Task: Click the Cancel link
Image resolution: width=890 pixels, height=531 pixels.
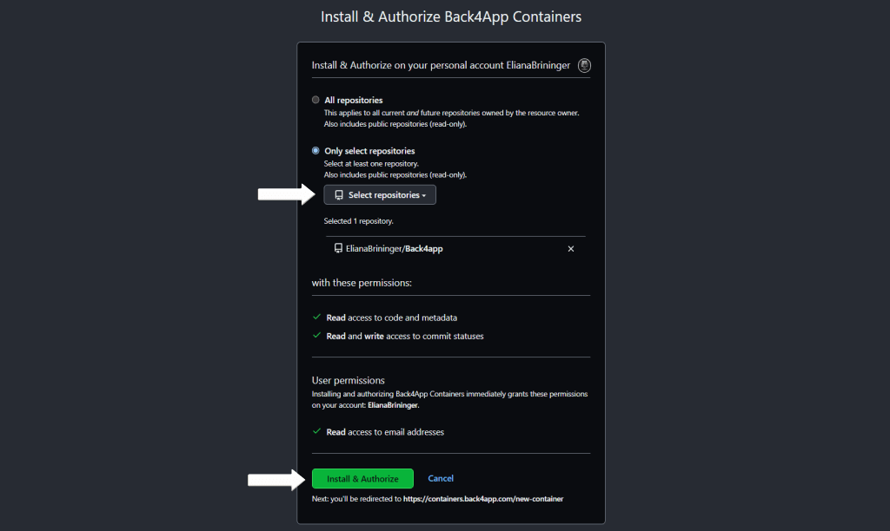Action: click(441, 478)
